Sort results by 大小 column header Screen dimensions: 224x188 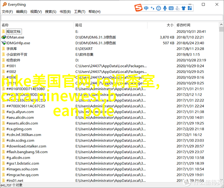170,25
